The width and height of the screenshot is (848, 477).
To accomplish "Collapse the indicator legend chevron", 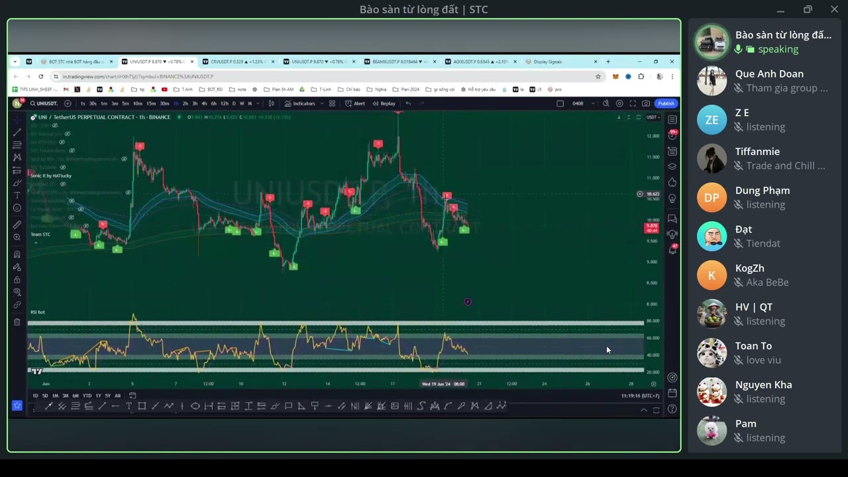I will 35,243.
